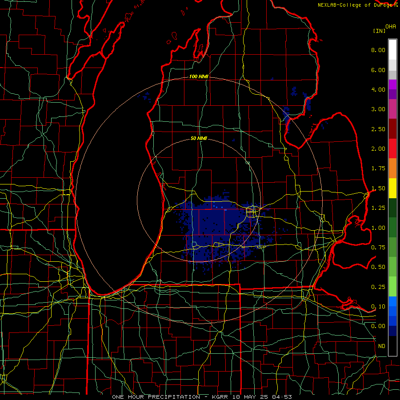Select the 1.25 legend value
Viewport: 400px width, 400px height.
[x=378, y=208]
